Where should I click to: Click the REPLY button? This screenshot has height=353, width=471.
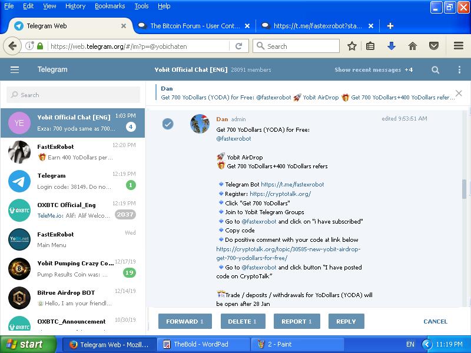tap(346, 321)
